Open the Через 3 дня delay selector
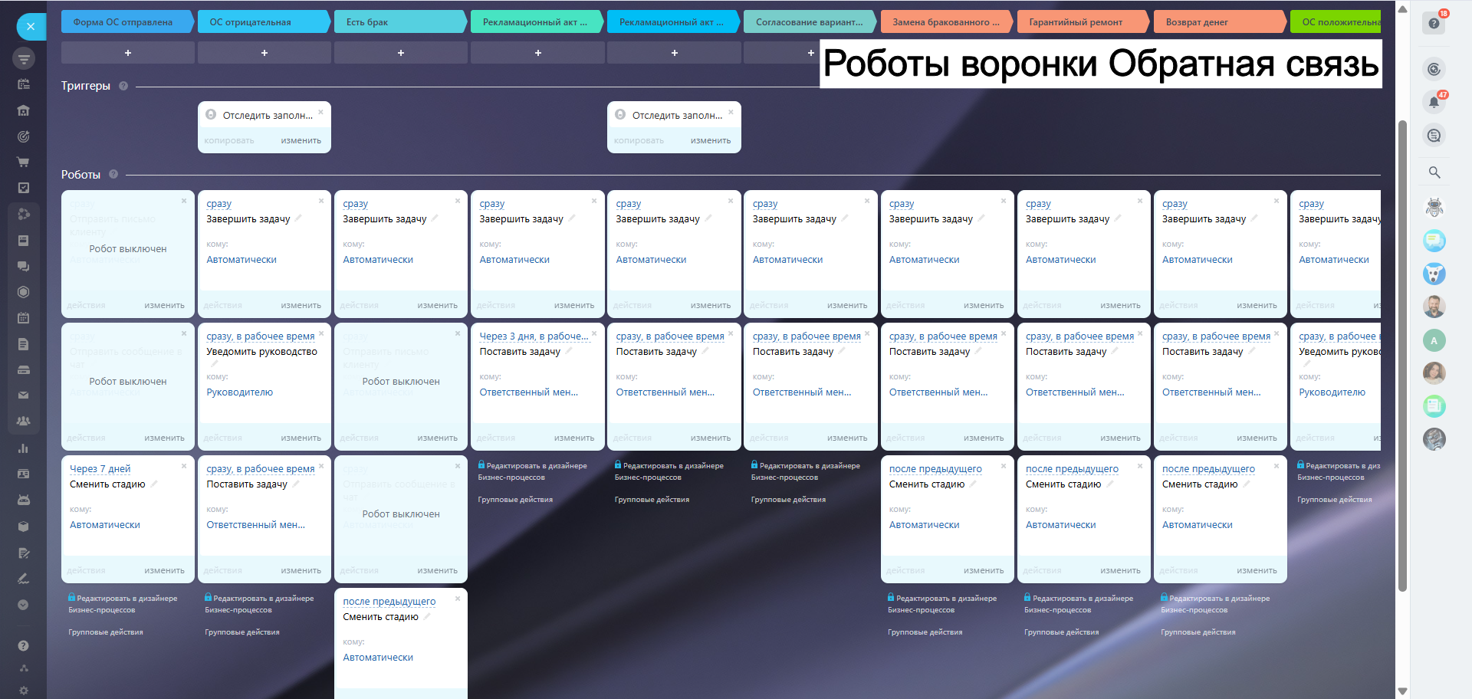 [x=534, y=336]
